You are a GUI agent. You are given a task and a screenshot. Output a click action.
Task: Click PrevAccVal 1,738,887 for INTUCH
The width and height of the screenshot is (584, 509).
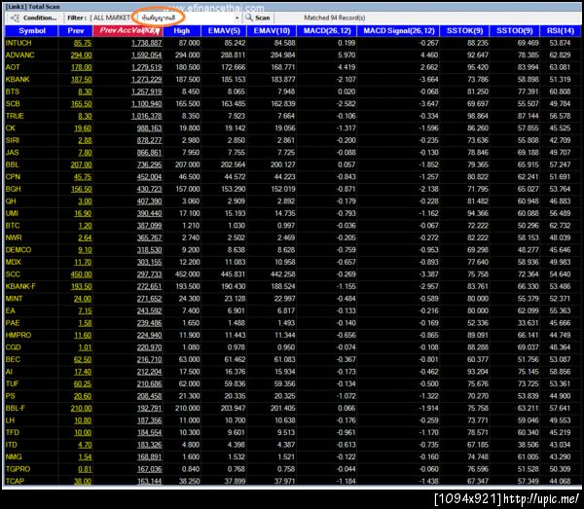tap(146, 43)
